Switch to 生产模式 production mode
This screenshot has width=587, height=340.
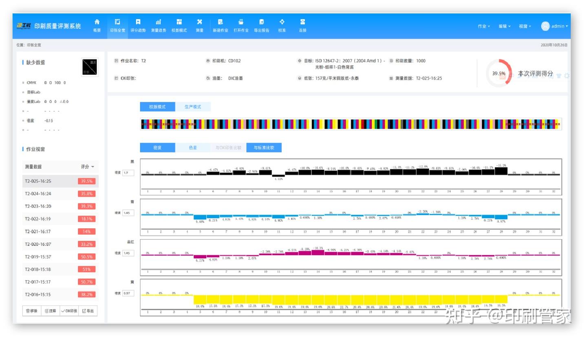pos(193,107)
